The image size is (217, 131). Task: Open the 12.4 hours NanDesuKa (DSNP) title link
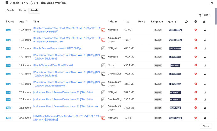(67, 30)
